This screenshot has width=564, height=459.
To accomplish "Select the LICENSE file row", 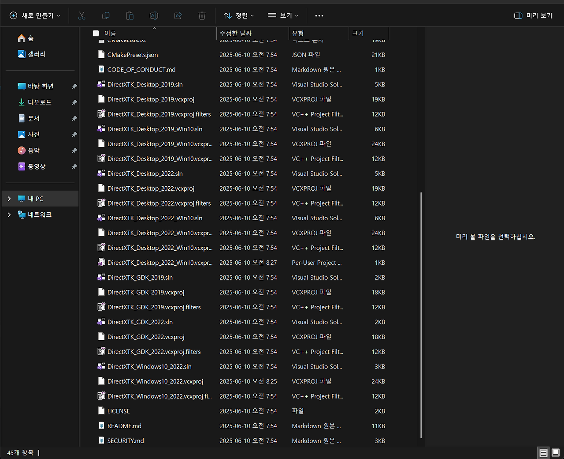I will point(241,411).
